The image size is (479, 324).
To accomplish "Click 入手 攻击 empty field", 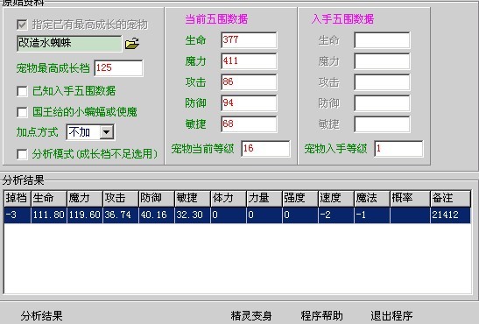I will 382,81.
